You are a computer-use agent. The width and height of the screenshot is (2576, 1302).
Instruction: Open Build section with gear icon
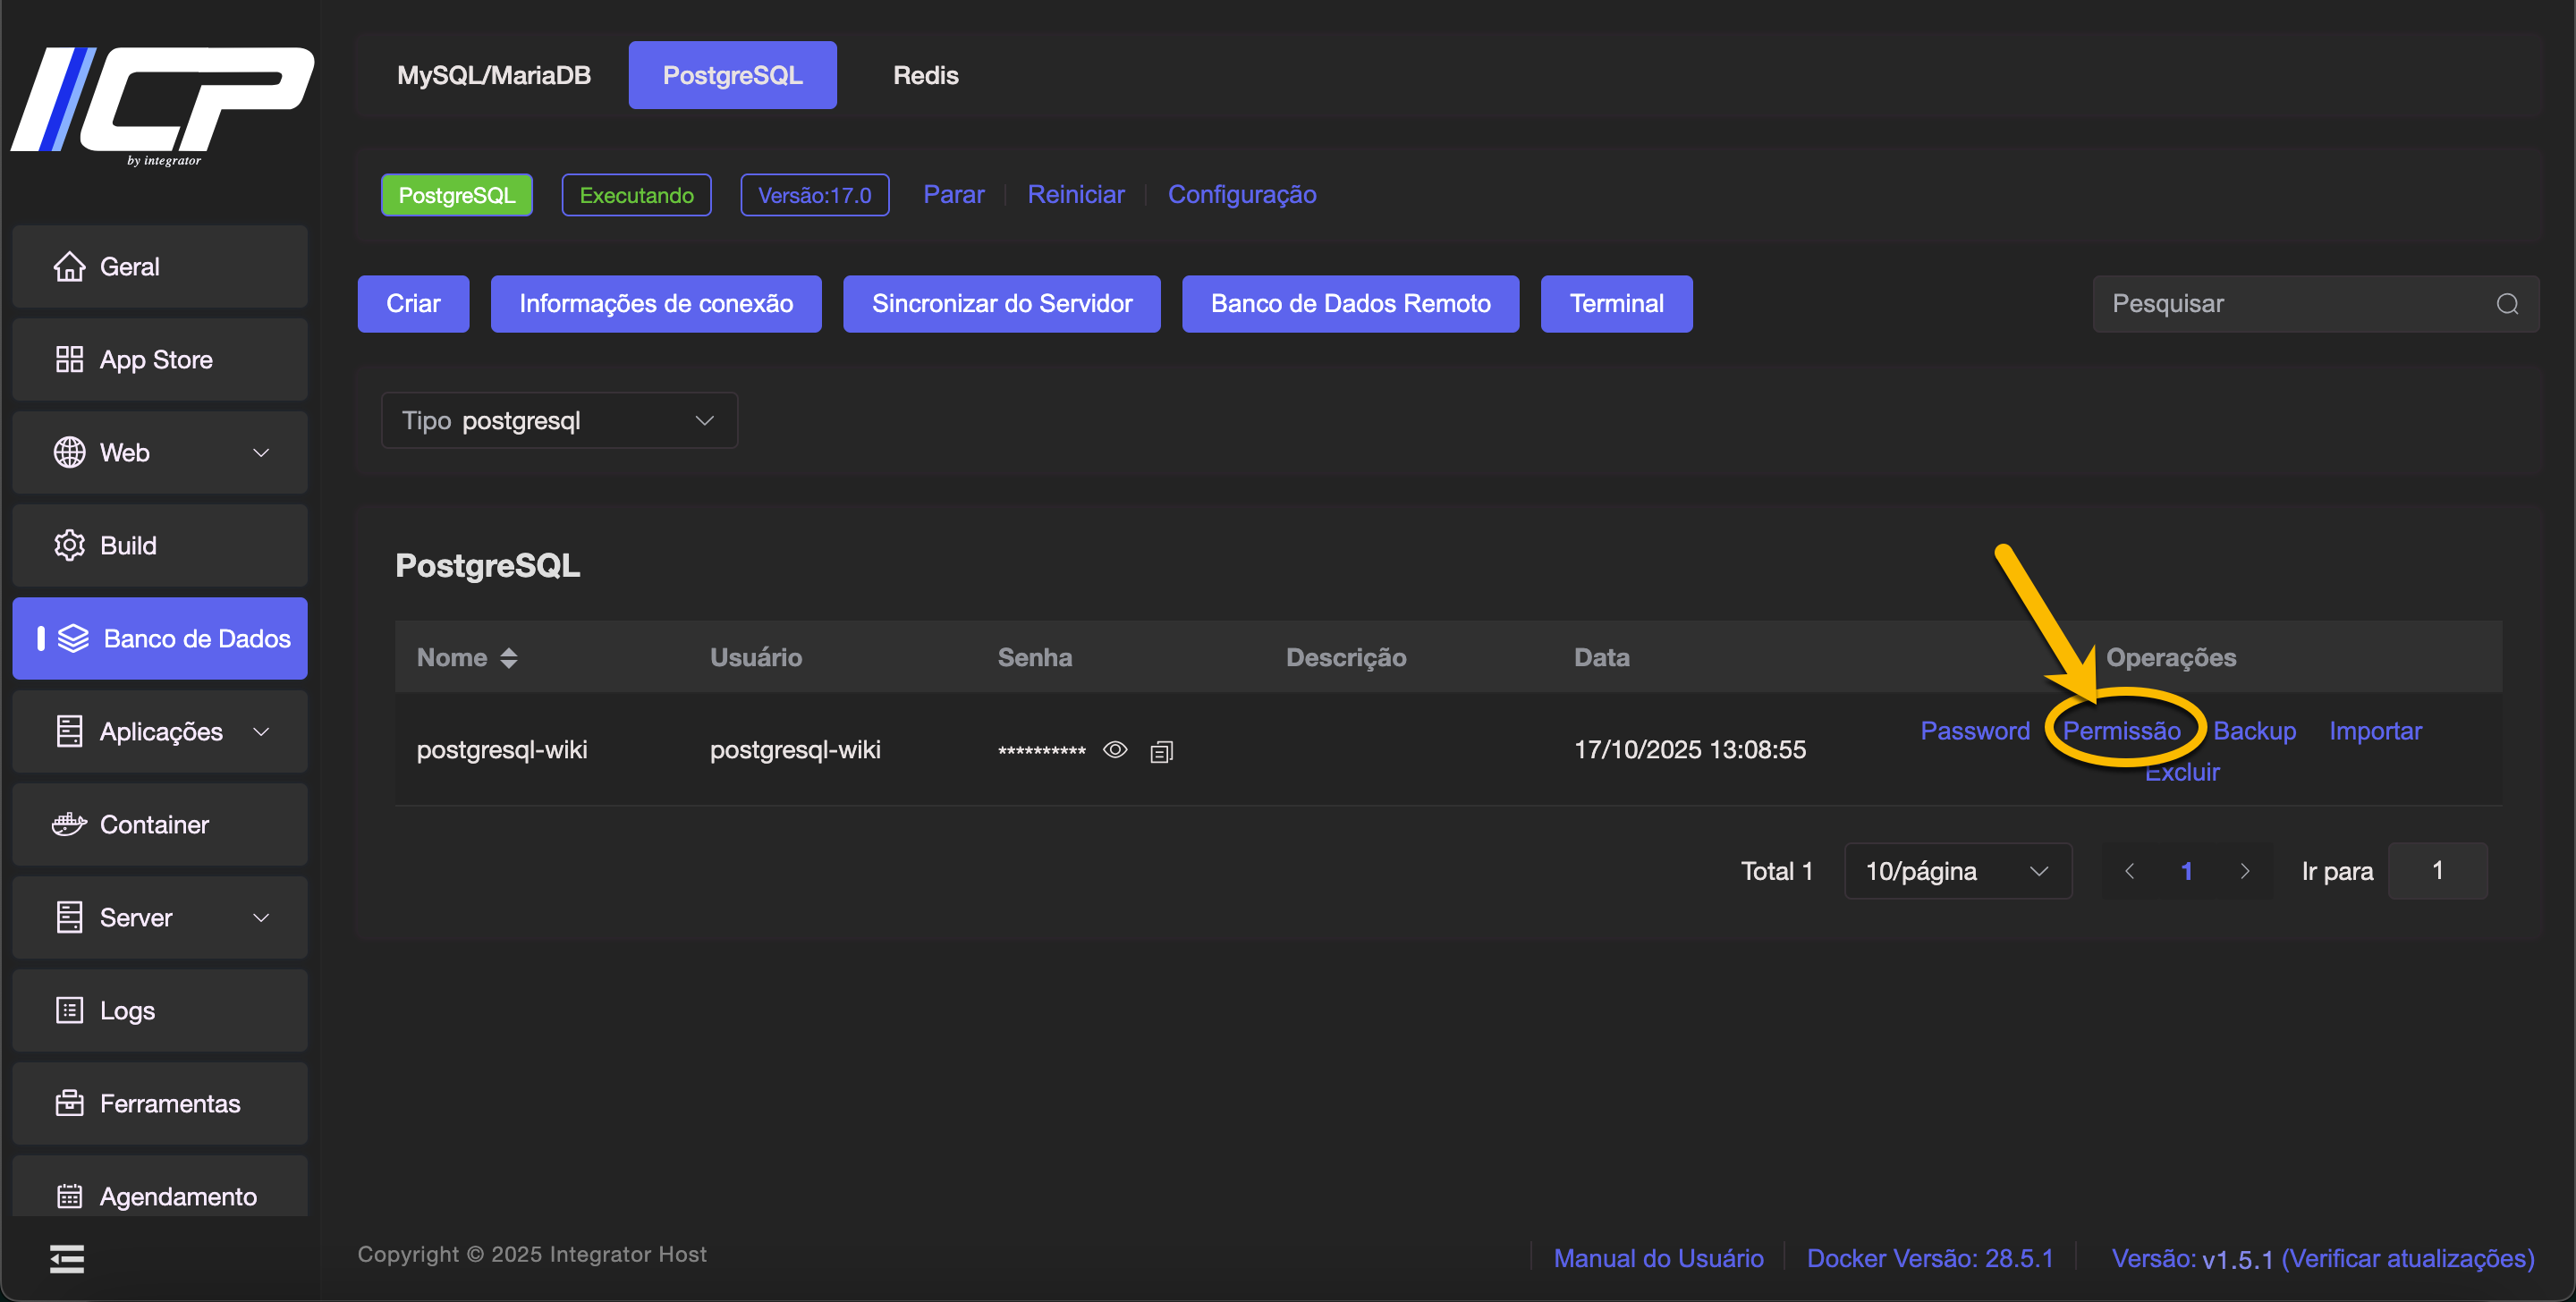69,545
